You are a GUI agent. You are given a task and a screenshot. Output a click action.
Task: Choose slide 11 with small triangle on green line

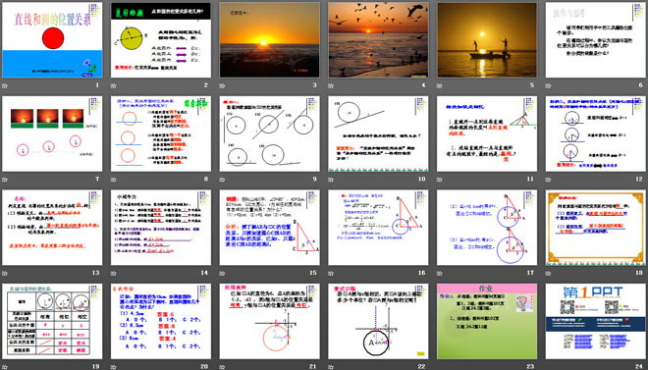[487, 133]
